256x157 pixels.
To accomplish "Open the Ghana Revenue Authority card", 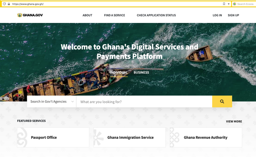I will tap(206, 137).
